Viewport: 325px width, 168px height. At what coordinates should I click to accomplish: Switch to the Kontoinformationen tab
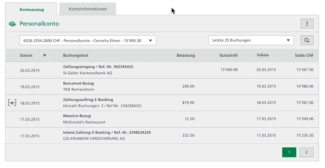87,9
